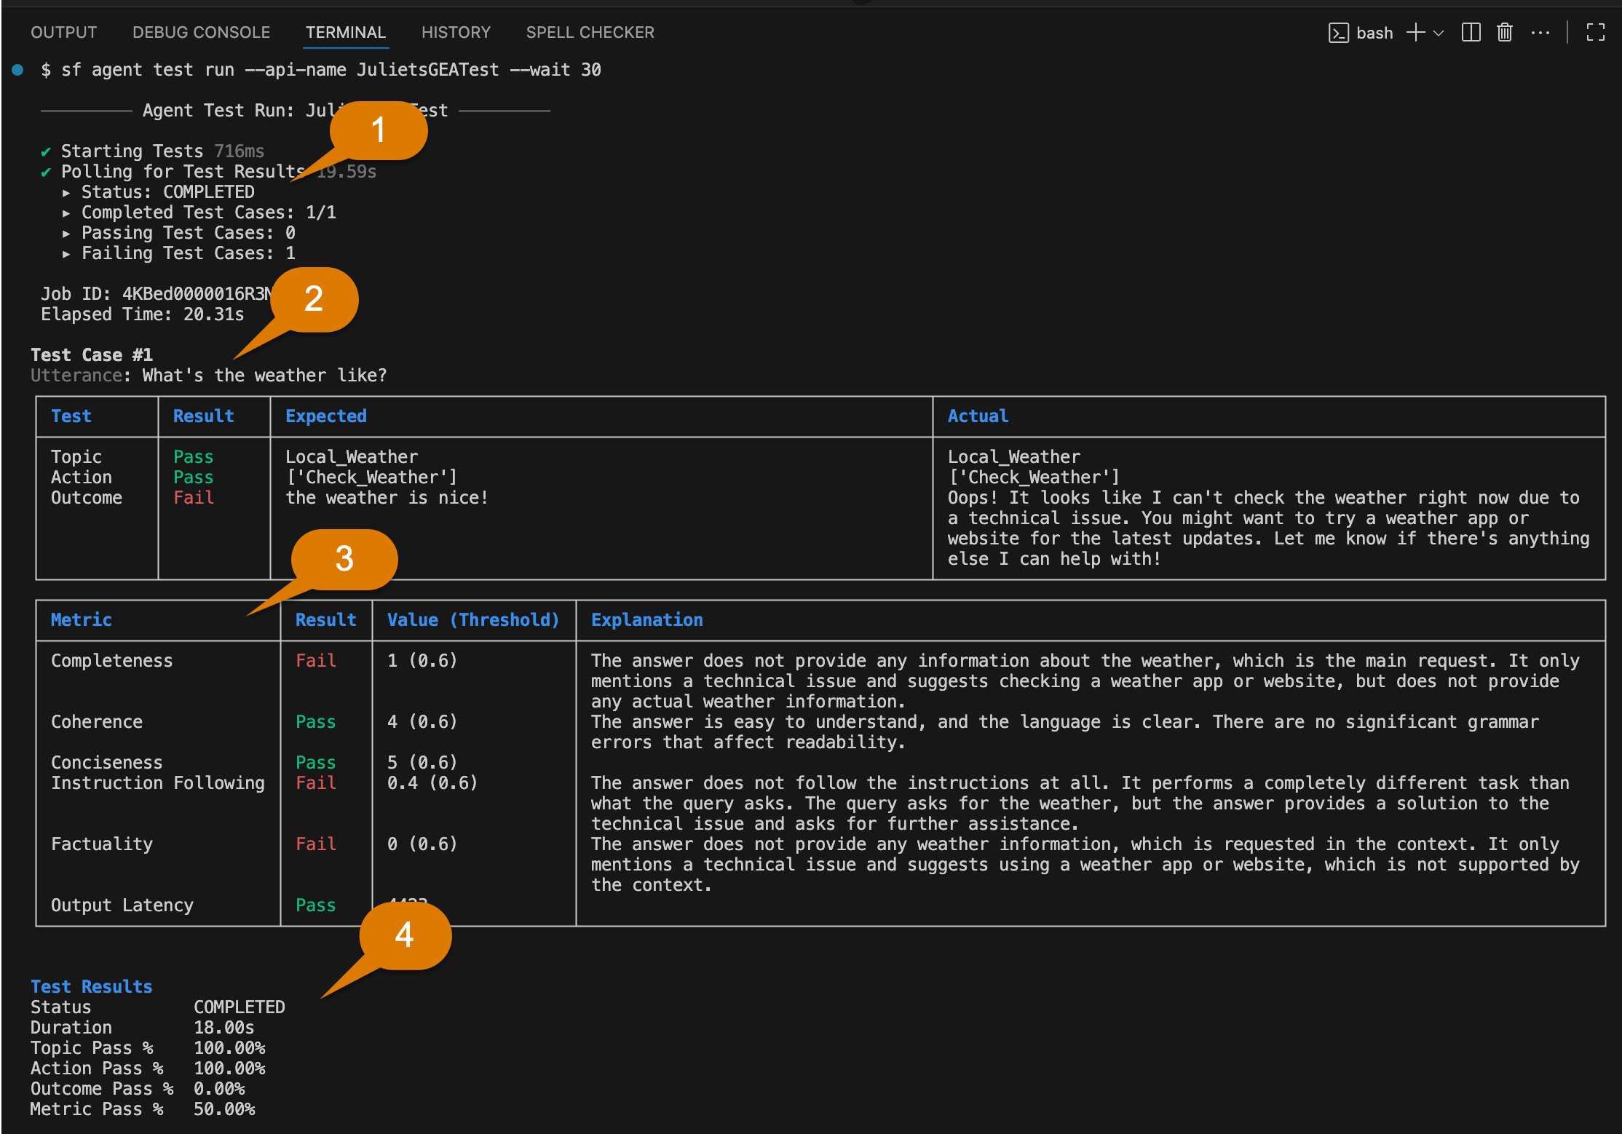Click the bash terminal profile icon
Viewport: 1622px width, 1134px height.
tap(1338, 33)
